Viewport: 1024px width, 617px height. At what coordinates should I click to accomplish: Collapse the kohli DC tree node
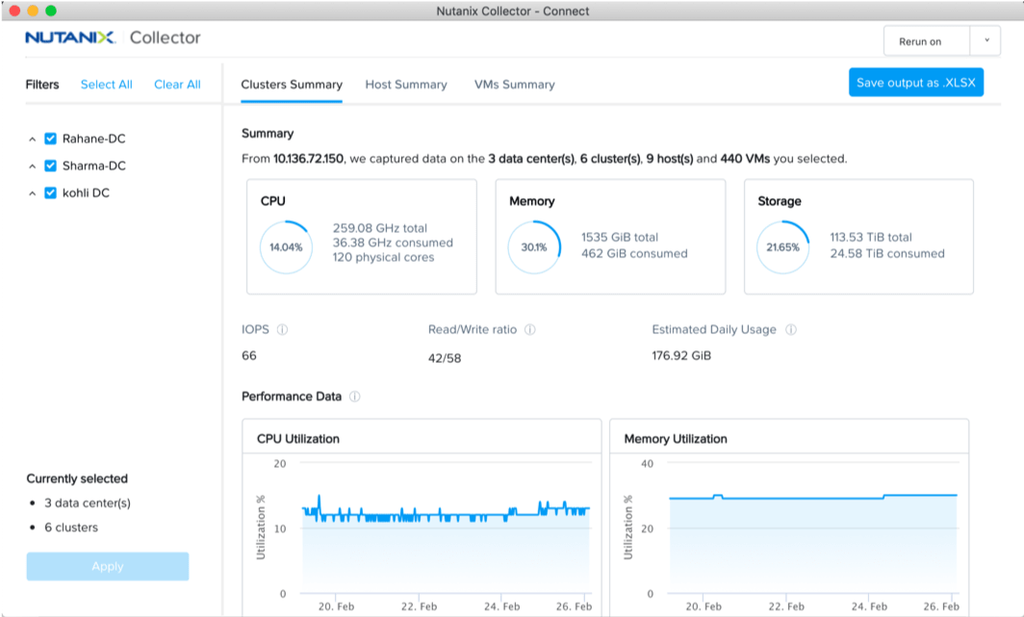pos(33,193)
